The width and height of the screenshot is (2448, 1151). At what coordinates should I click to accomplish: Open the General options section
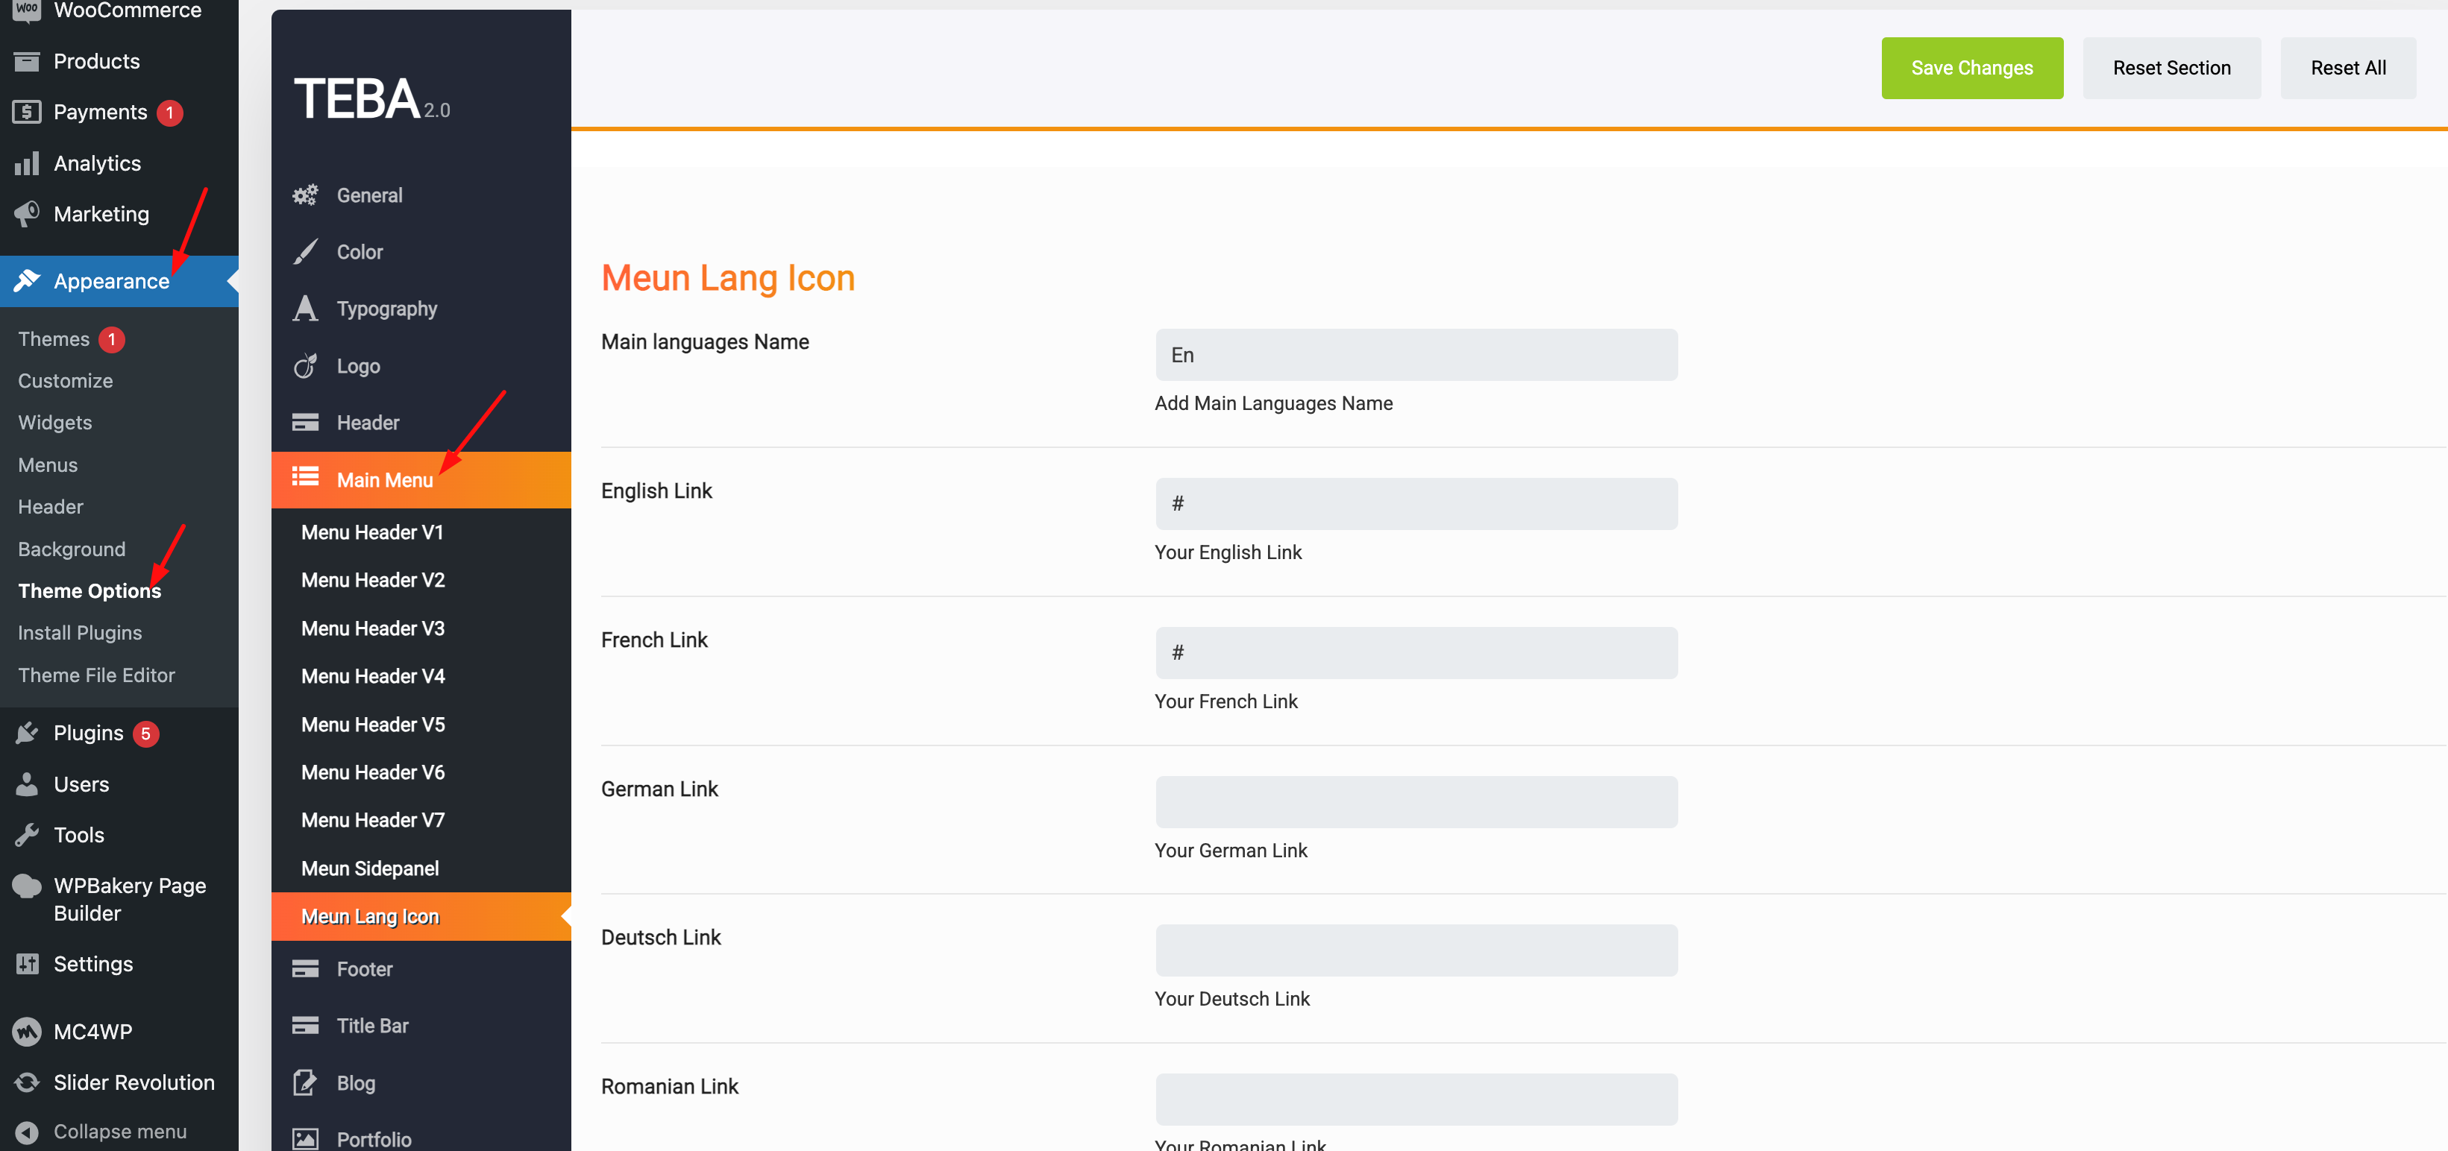click(x=421, y=195)
